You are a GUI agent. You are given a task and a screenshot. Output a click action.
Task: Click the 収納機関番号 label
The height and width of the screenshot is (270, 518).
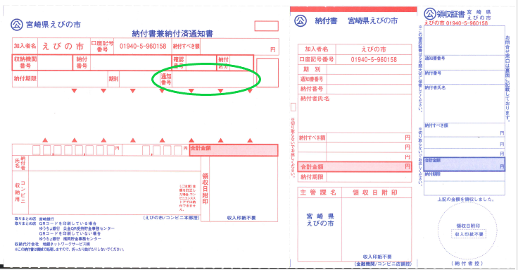pos(25,62)
